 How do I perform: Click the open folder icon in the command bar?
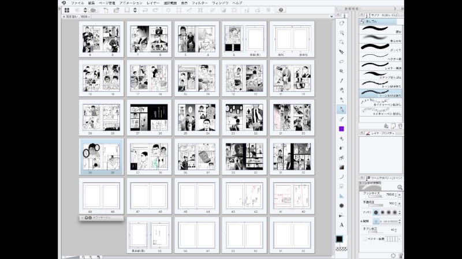(117, 10)
